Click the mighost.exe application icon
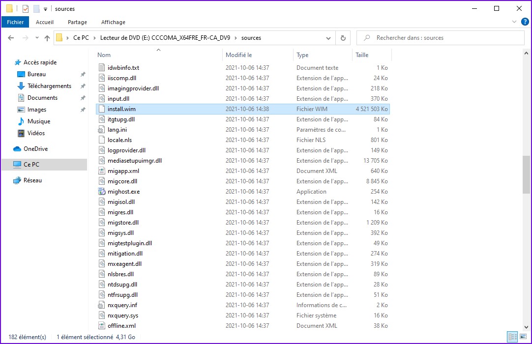This screenshot has height=344, width=532. [102, 192]
